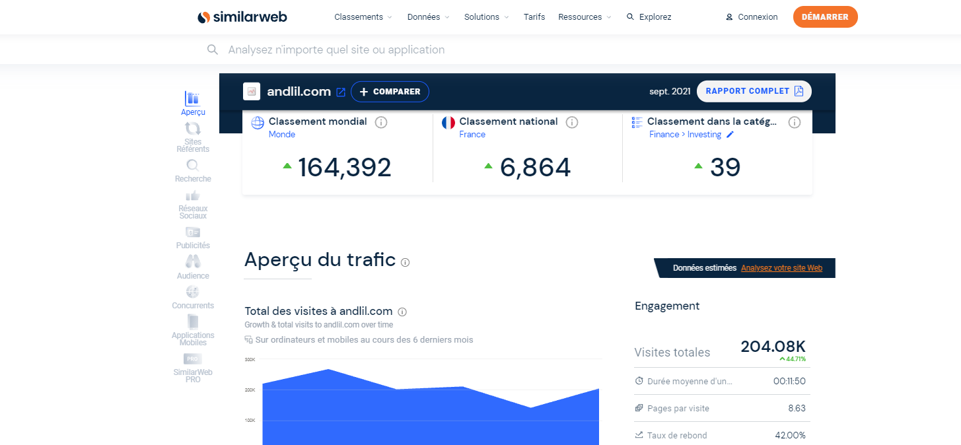Click the RAPPORT COMPLET button
The height and width of the screenshot is (445, 961).
[x=754, y=91]
